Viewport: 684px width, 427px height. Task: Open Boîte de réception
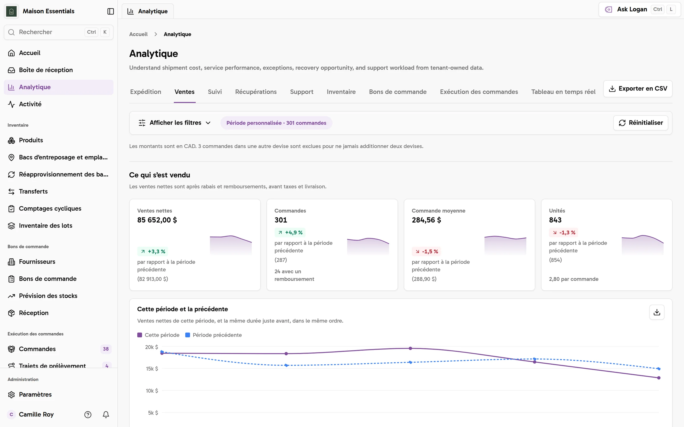coord(58,70)
